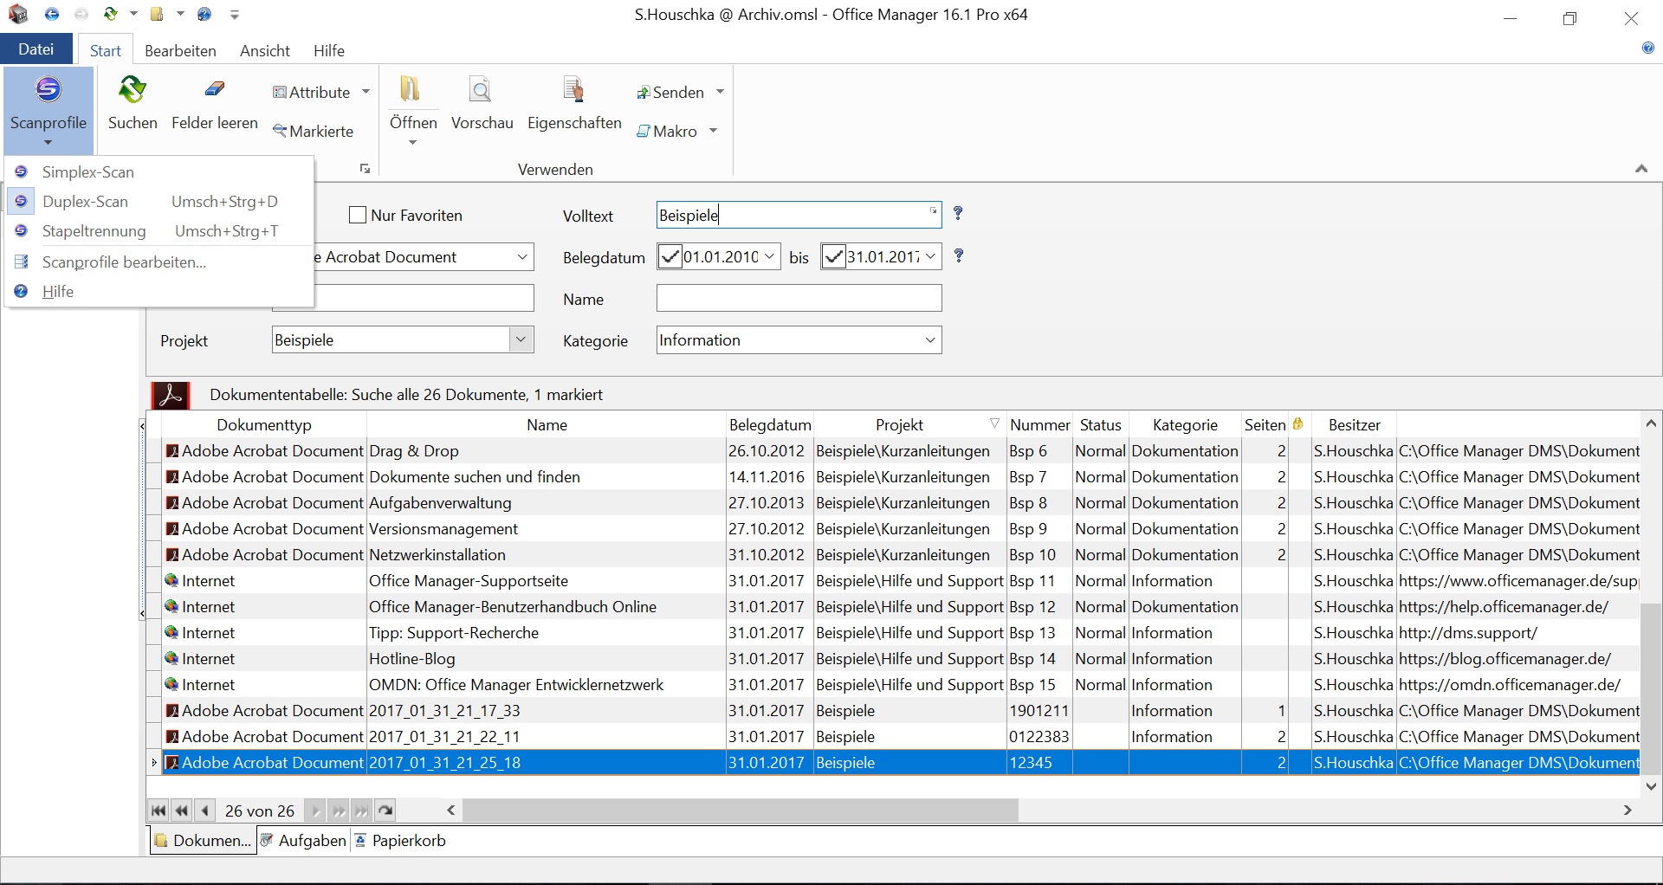The image size is (1663, 885).
Task: Open the Projekt dropdown list
Action: [521, 340]
